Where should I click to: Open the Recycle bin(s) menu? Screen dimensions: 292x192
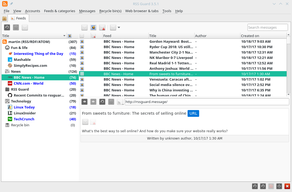coord(110,11)
